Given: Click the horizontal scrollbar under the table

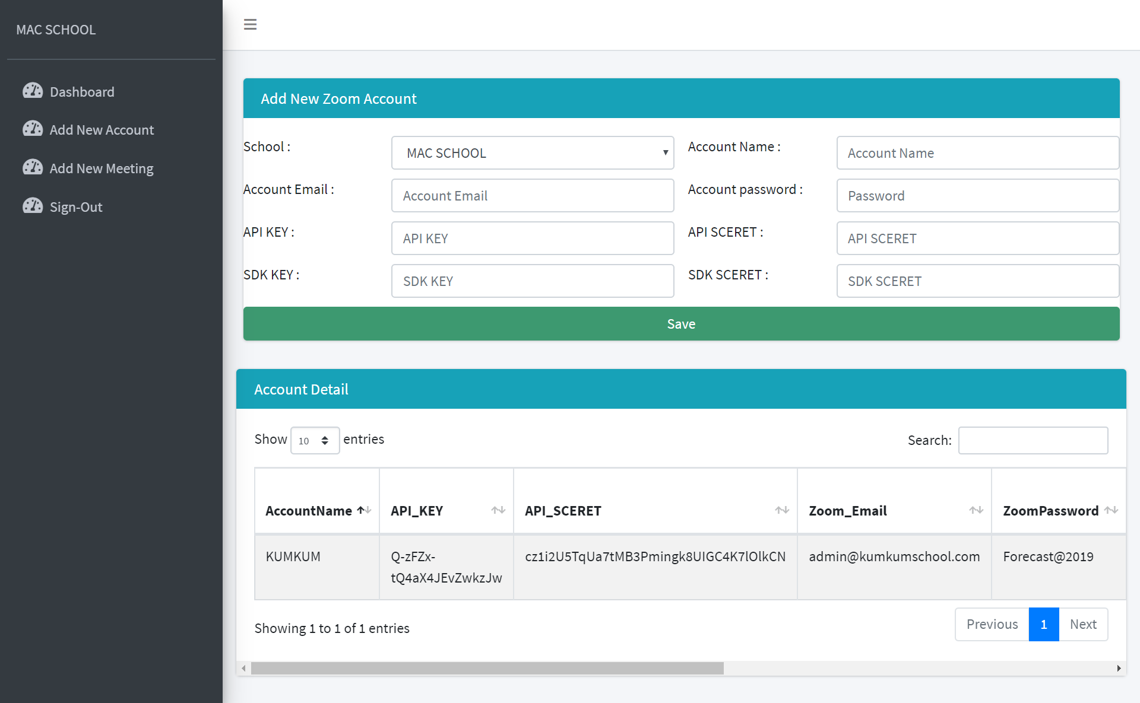Looking at the screenshot, I should (487, 669).
